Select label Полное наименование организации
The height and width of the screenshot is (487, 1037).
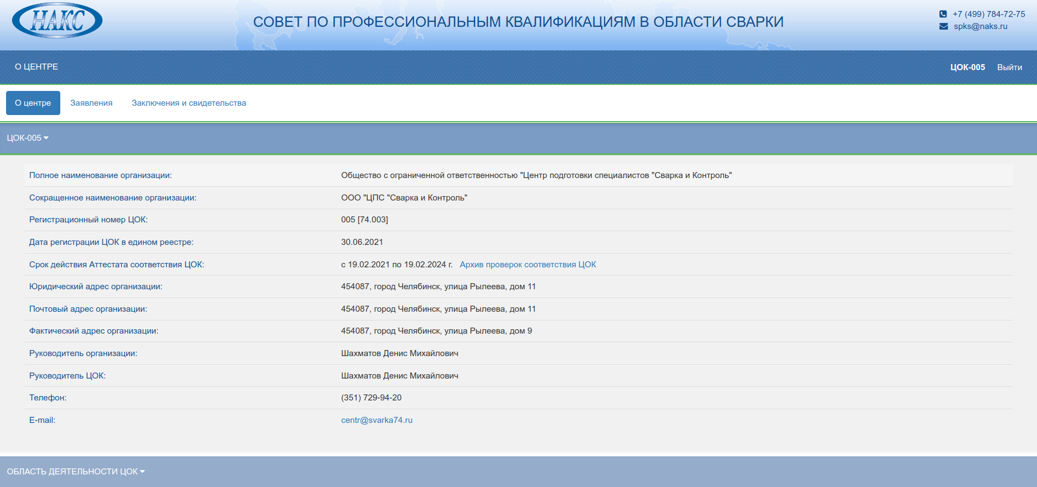tap(100, 175)
